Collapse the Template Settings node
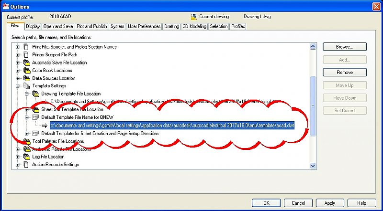The width and height of the screenshot is (383, 211). point(18,86)
